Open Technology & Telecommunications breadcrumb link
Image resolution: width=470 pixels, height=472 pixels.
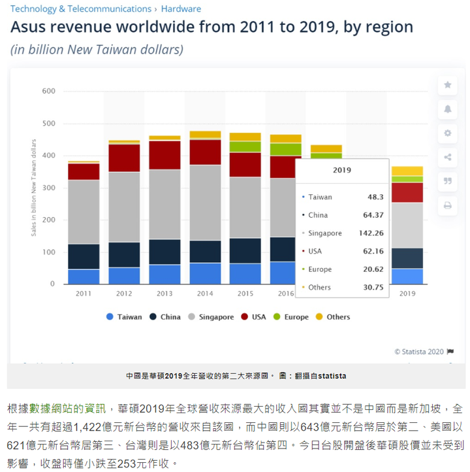coord(81,8)
